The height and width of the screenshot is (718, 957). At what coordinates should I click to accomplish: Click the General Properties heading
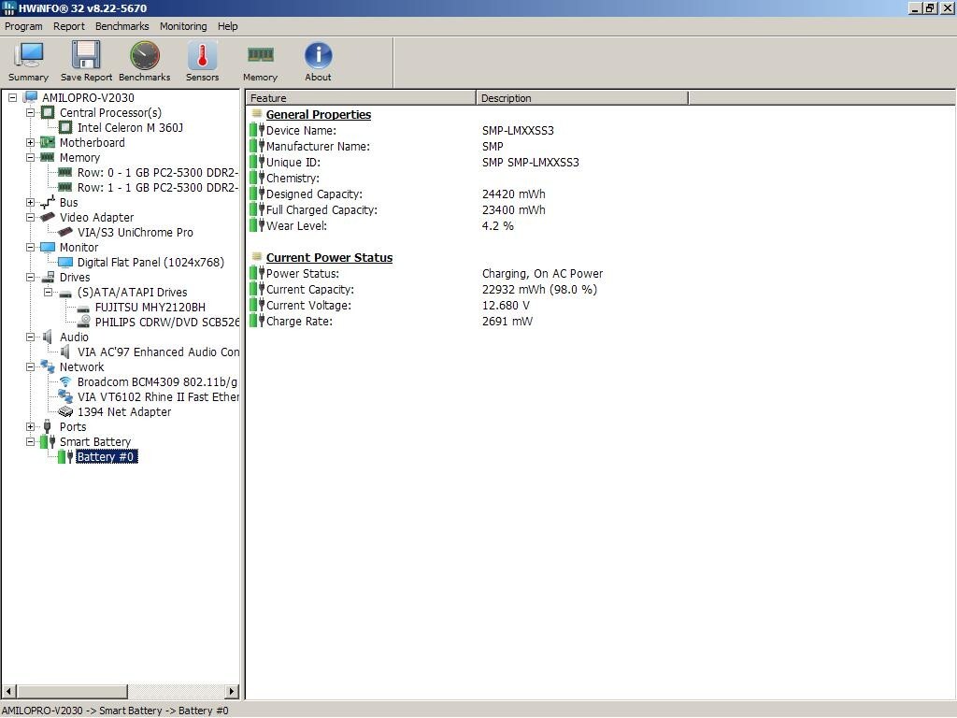pos(318,114)
